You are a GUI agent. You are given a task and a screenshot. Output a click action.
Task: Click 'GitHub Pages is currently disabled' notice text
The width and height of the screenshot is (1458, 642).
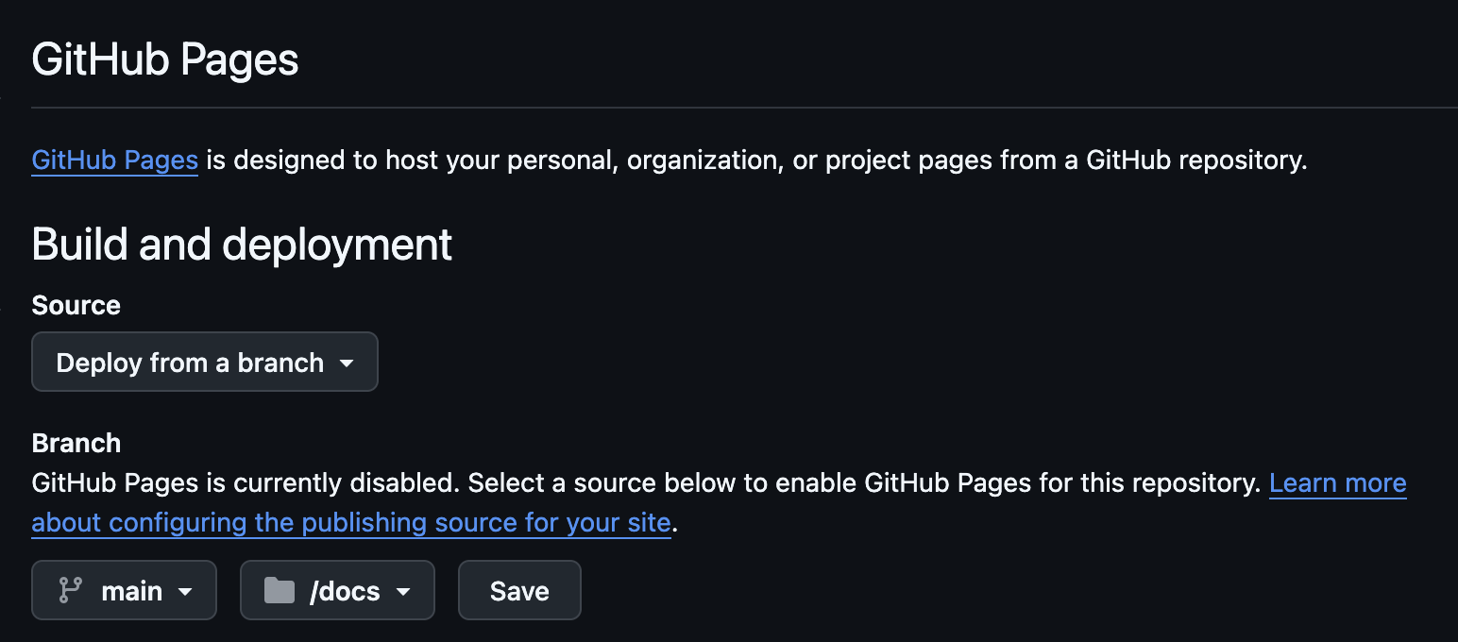click(x=245, y=483)
